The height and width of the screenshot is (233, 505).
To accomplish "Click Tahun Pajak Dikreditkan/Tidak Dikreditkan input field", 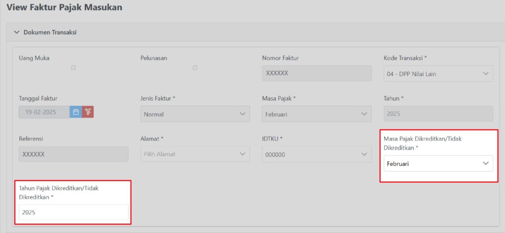I will click(73, 212).
